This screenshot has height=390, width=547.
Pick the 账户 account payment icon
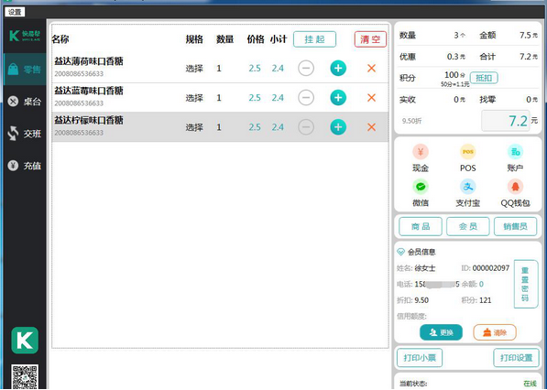[x=515, y=152]
